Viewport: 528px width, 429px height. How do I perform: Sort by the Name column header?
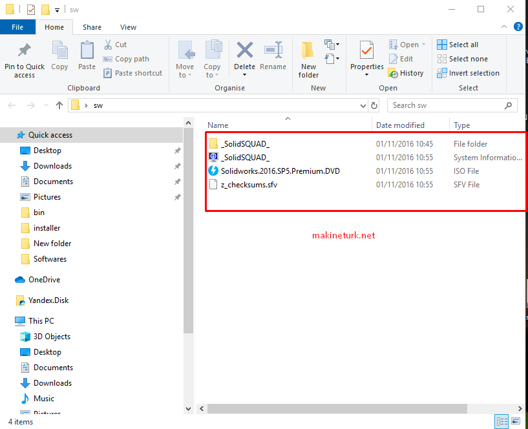(x=218, y=125)
